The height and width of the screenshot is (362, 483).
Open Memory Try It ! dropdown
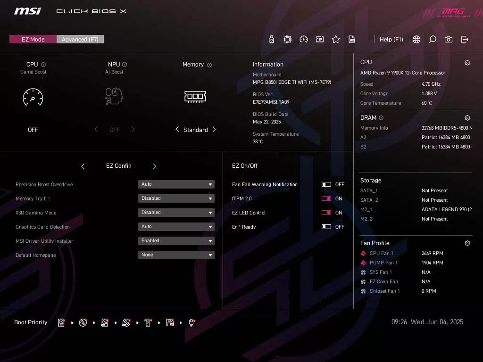[176, 198]
